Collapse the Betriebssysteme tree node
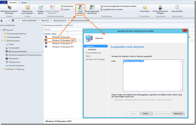This screenshot has height=125, width=196. 3,41
